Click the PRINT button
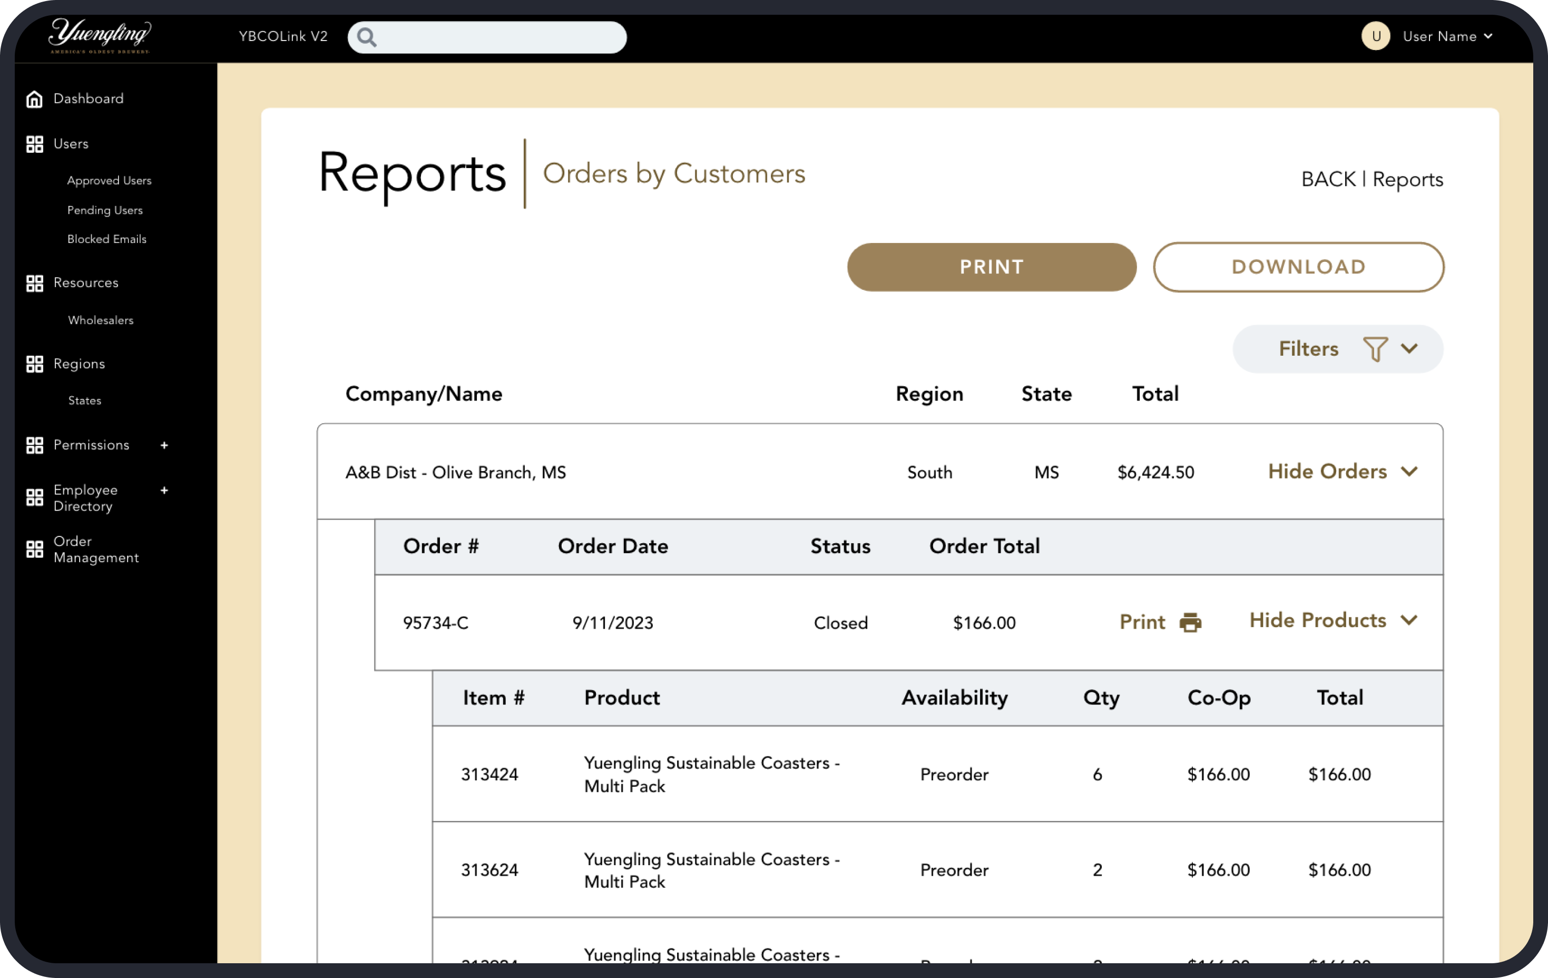1548x978 pixels. tap(991, 267)
